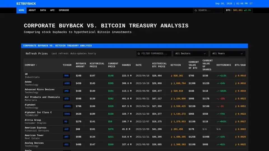Sort by HISTORICAL PRICE column header

pyautogui.click(x=97, y=65)
